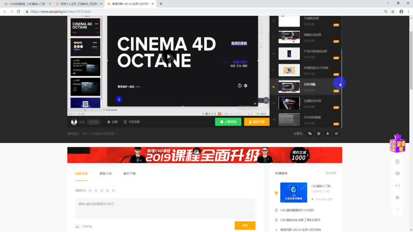Viewport: 413px width, 232px height.
Task: Click the headset customer service icon
Action: click(x=397, y=185)
